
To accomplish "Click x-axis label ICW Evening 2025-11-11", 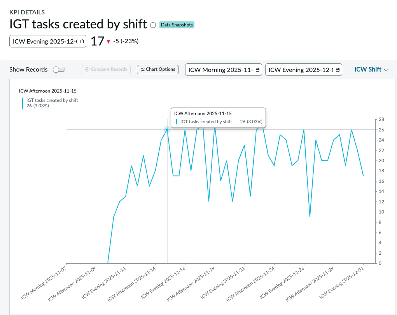I will click(x=104, y=283).
